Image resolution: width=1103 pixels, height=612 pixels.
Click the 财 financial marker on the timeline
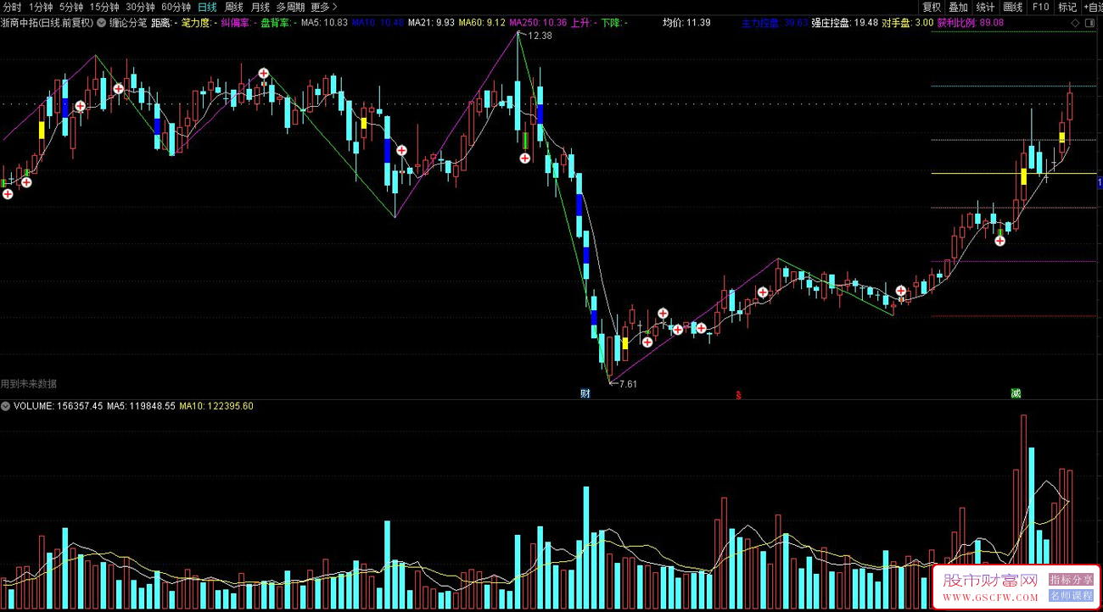pos(585,393)
